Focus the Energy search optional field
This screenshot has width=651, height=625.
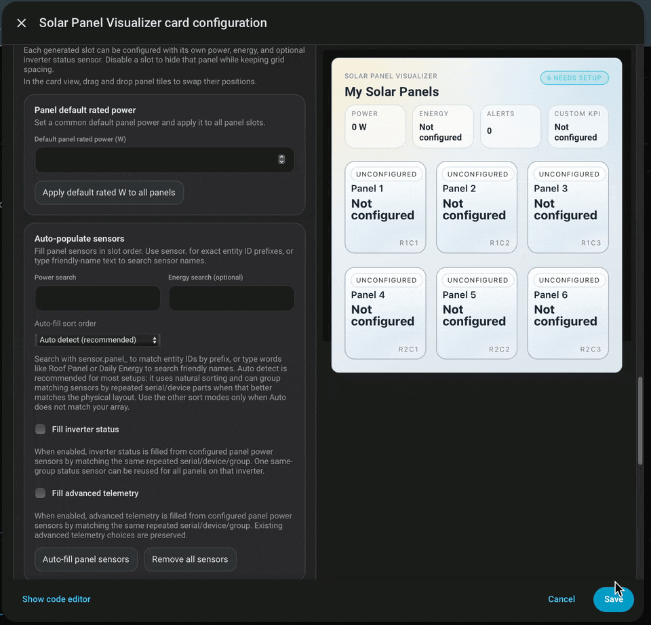coord(231,298)
